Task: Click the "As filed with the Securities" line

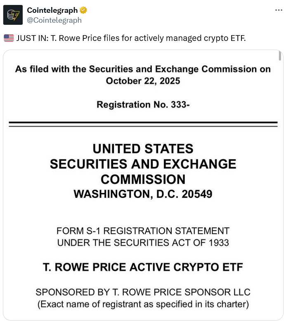Action: tap(143, 69)
